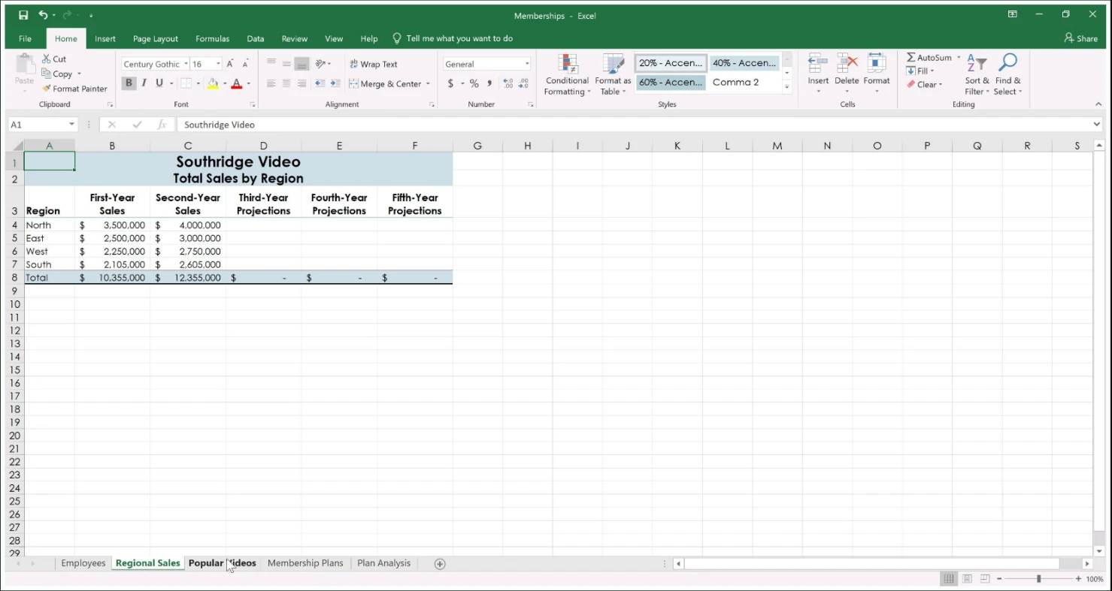Toggle Wrap Text for the cell
This screenshot has height=591, width=1112.
[374, 65]
